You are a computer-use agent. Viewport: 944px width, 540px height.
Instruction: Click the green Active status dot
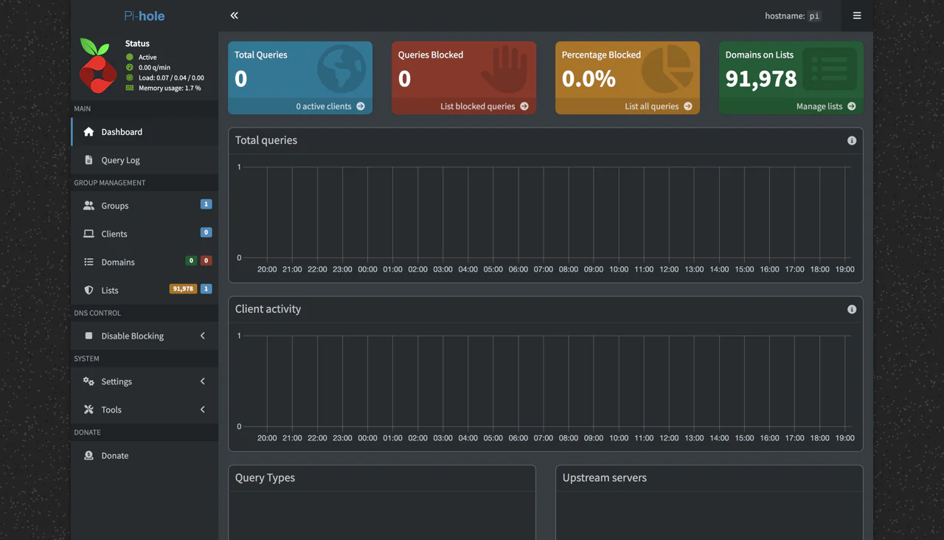coord(130,57)
